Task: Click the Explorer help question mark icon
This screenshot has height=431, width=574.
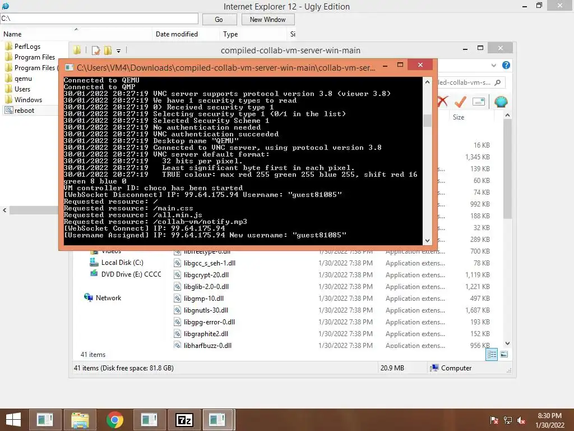Action: tap(506, 65)
